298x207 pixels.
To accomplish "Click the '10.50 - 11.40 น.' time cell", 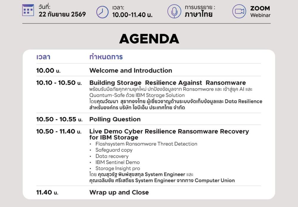I will [59, 131].
